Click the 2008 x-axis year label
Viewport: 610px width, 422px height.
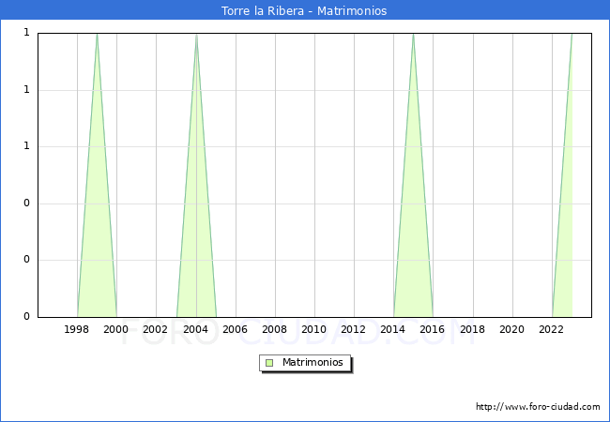[275, 330]
